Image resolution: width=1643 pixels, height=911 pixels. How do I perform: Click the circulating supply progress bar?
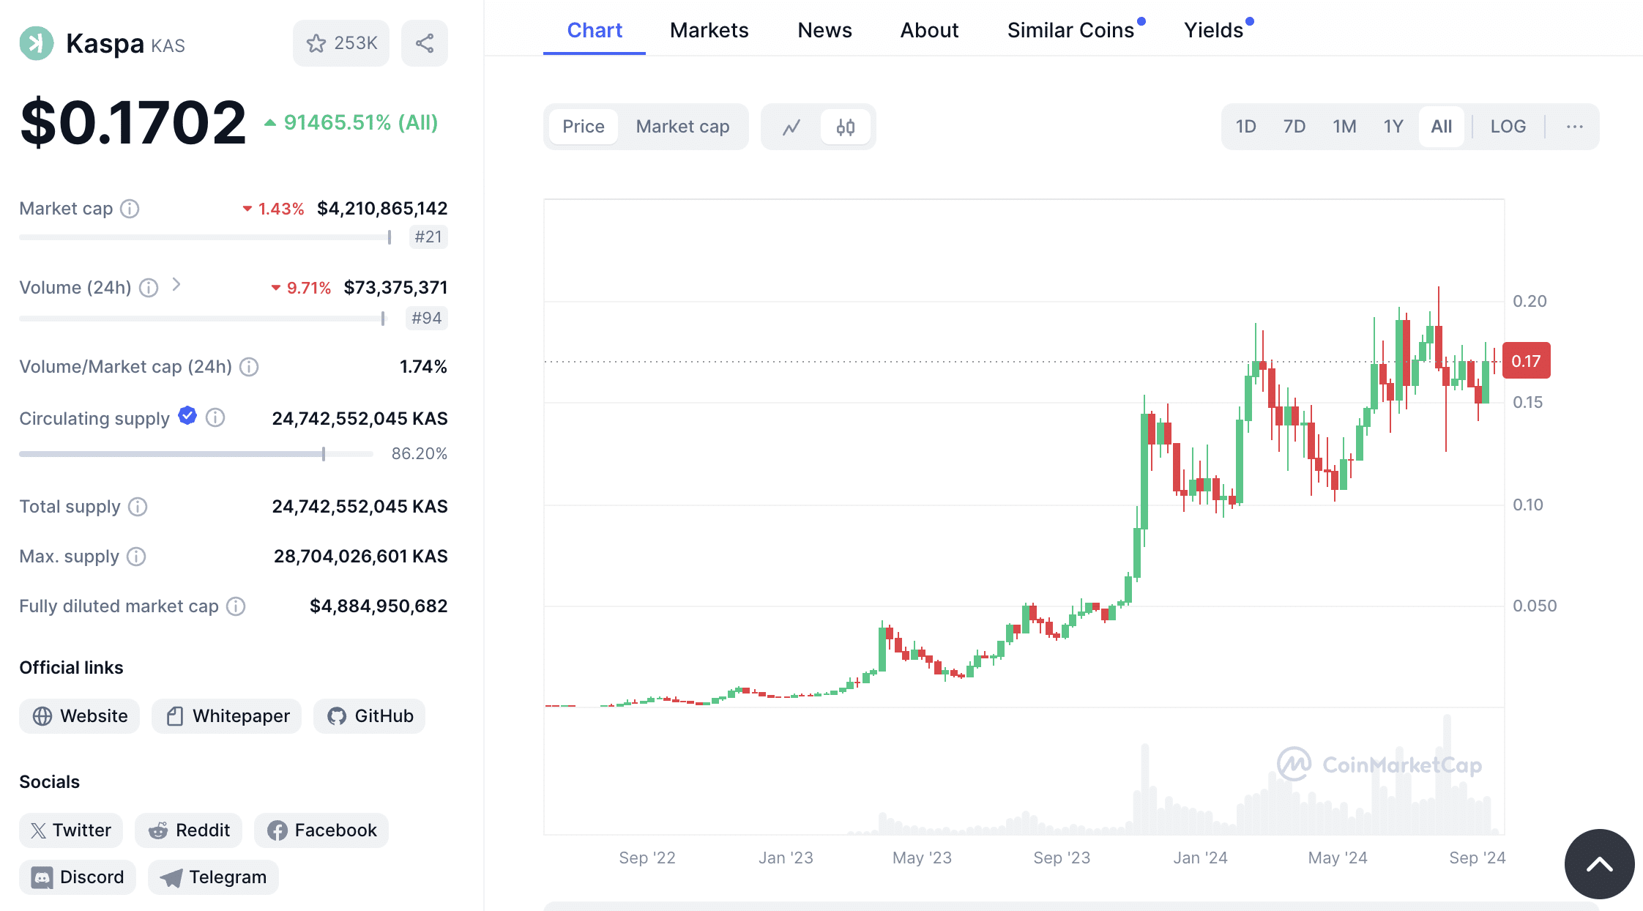coord(196,454)
